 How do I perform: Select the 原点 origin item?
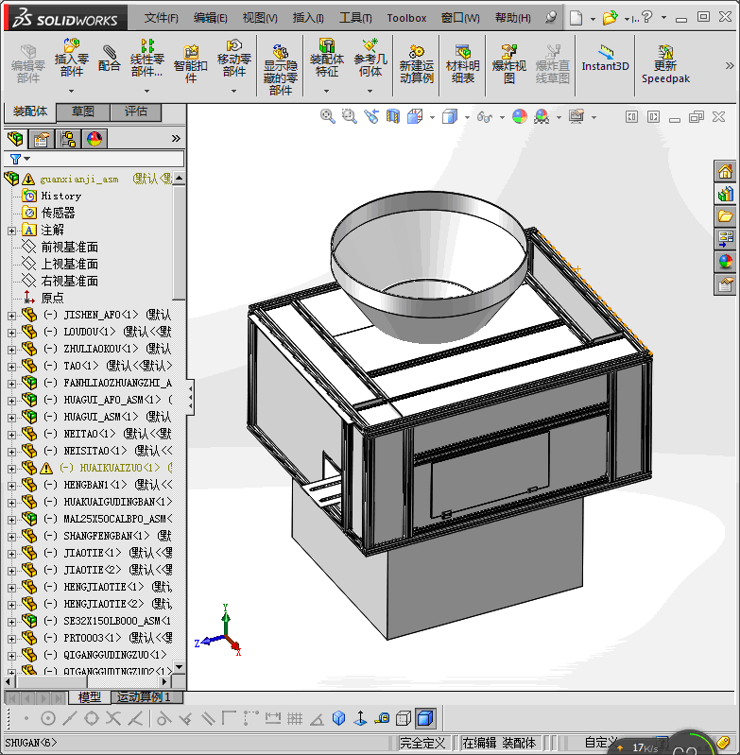coord(52,298)
